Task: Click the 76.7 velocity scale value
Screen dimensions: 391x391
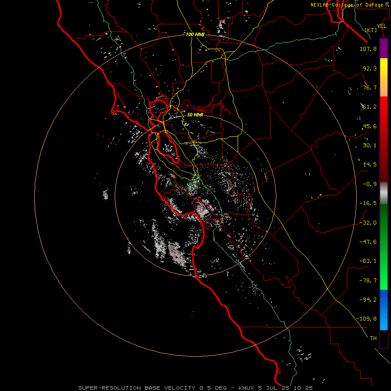Action: pyautogui.click(x=370, y=87)
